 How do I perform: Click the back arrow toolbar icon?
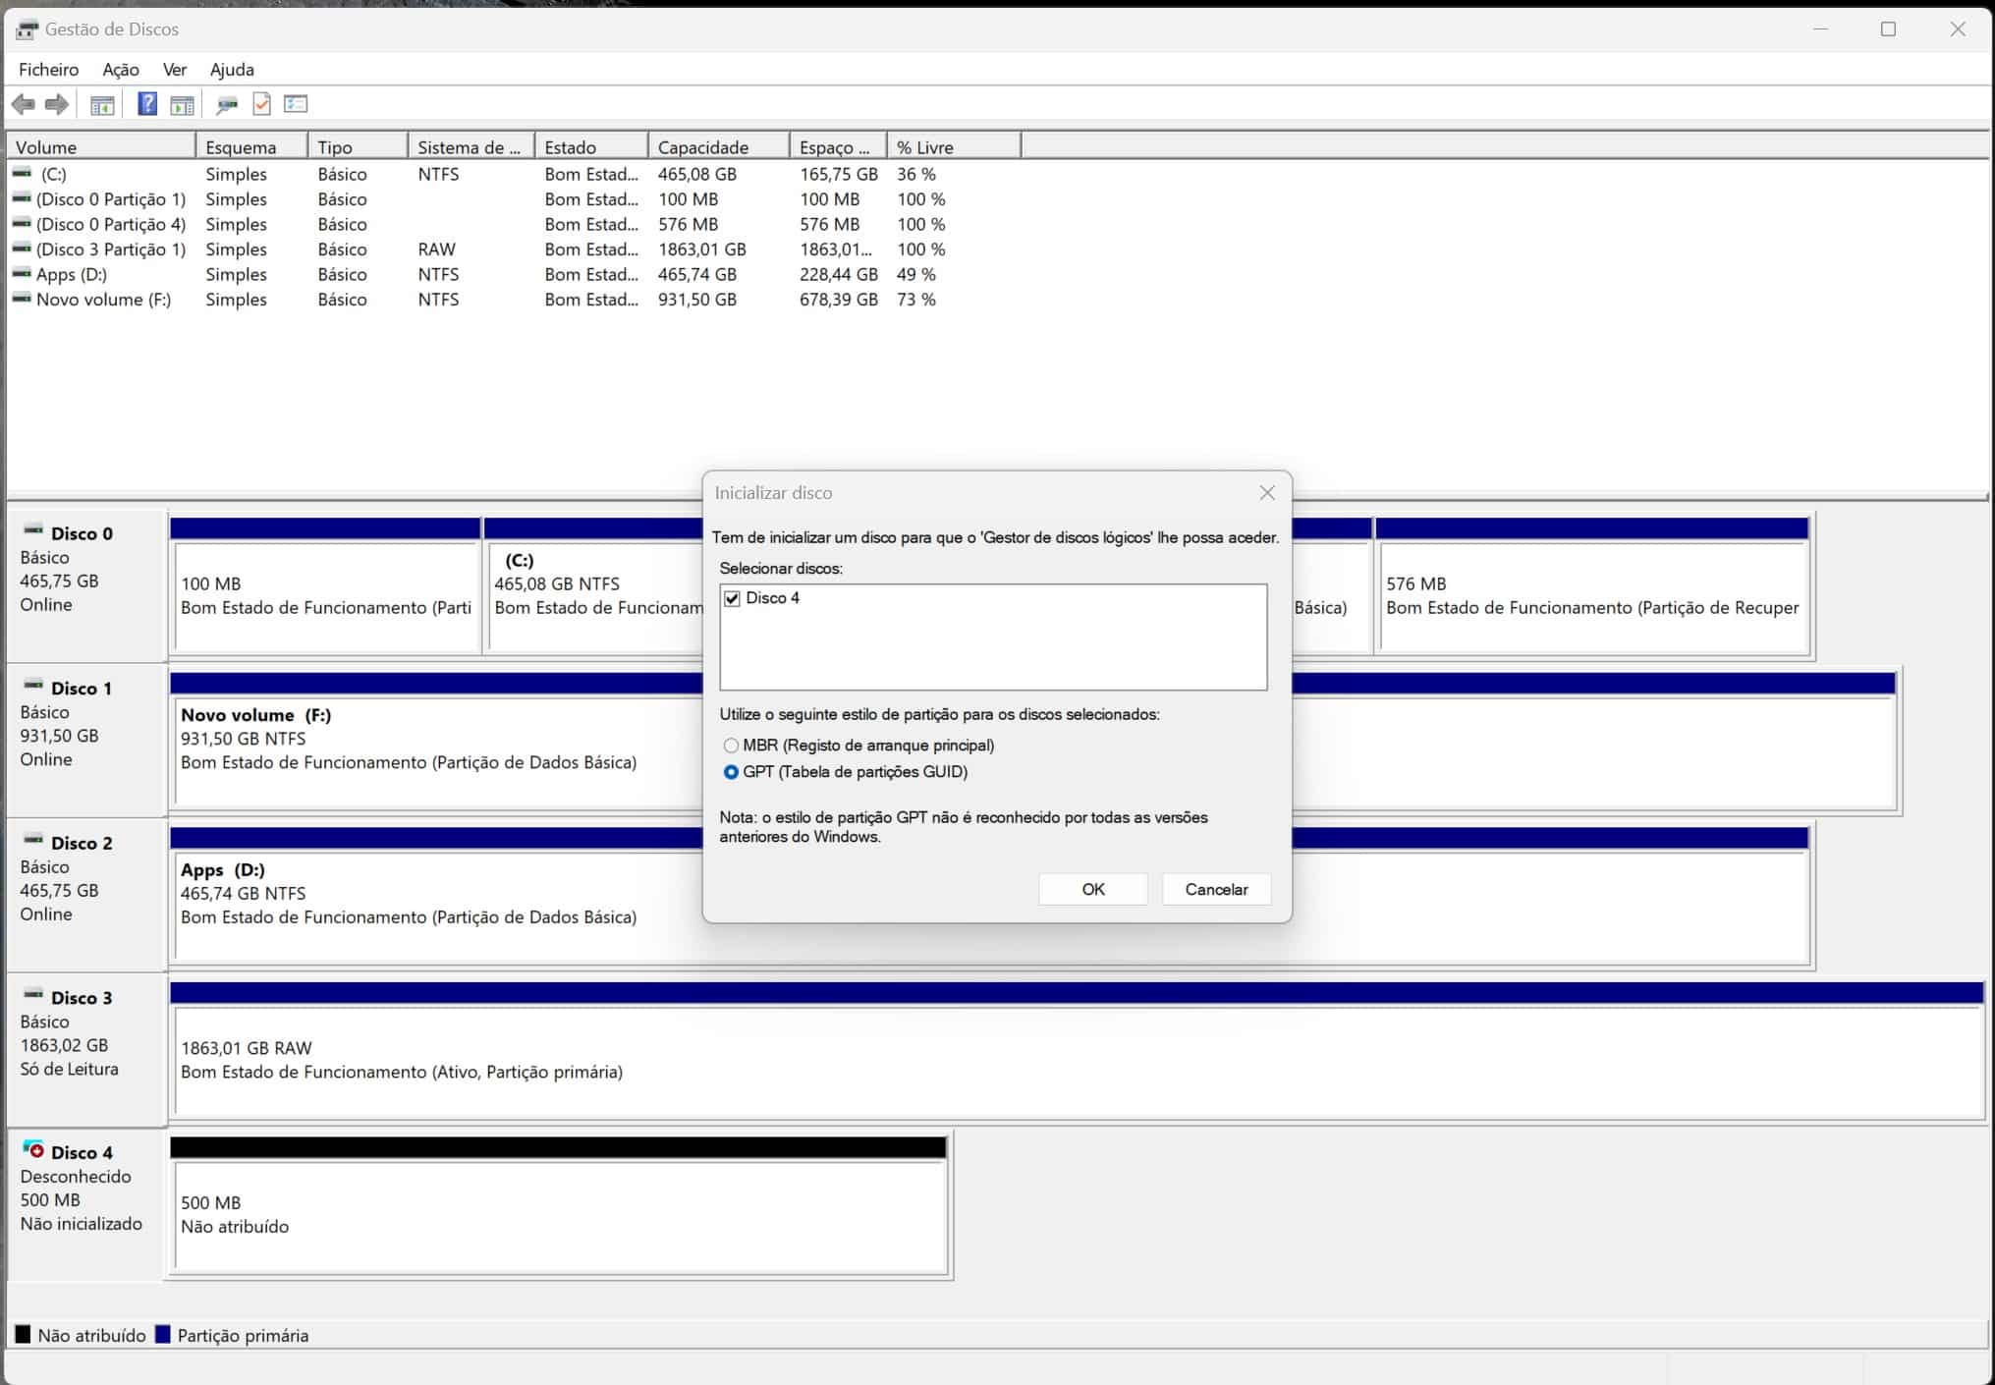24,104
